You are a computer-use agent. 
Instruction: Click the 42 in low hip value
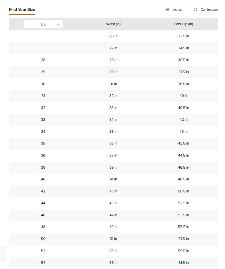pyautogui.click(x=183, y=120)
